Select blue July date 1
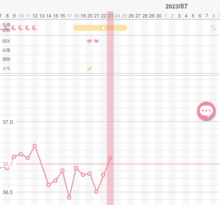 (166, 16)
